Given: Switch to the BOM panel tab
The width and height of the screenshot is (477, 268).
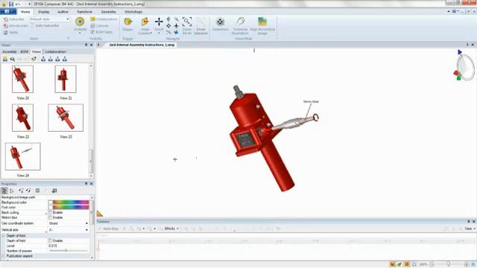Looking at the screenshot, I should (25, 51).
